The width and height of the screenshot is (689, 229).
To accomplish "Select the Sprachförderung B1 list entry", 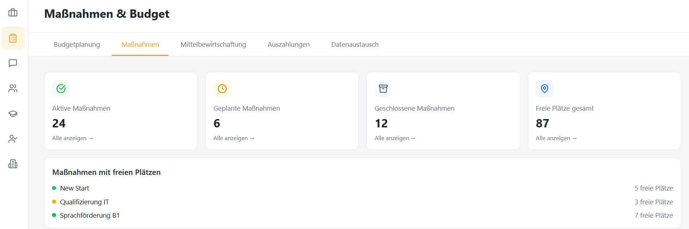I will tap(90, 216).
